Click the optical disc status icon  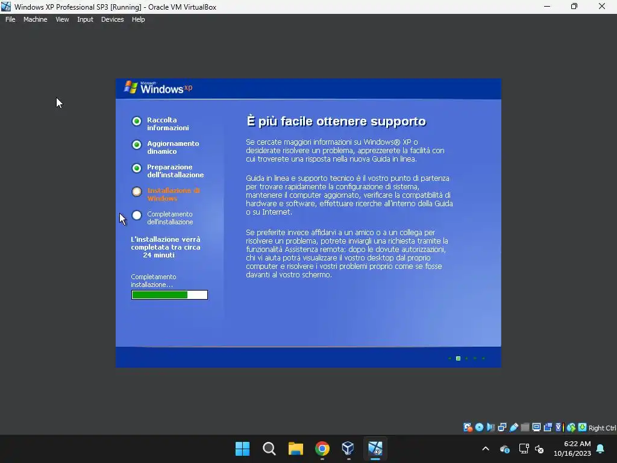coord(479,427)
